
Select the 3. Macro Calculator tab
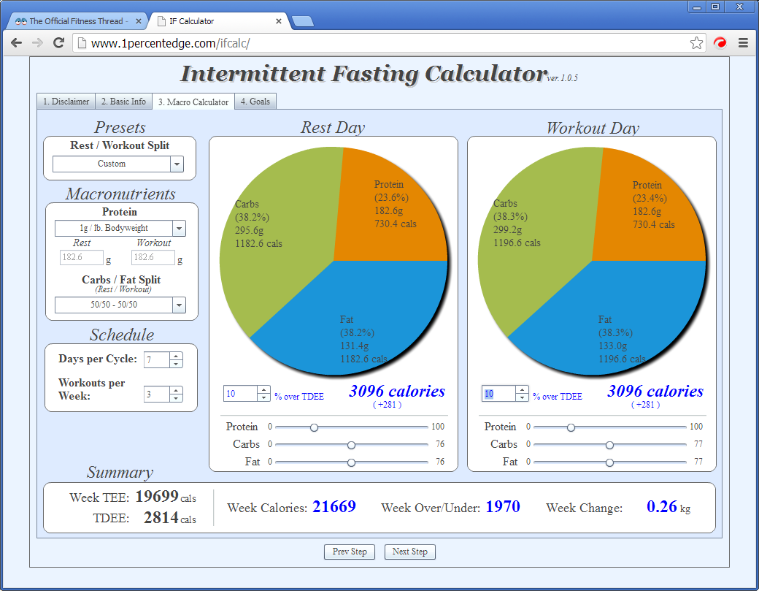click(x=193, y=102)
